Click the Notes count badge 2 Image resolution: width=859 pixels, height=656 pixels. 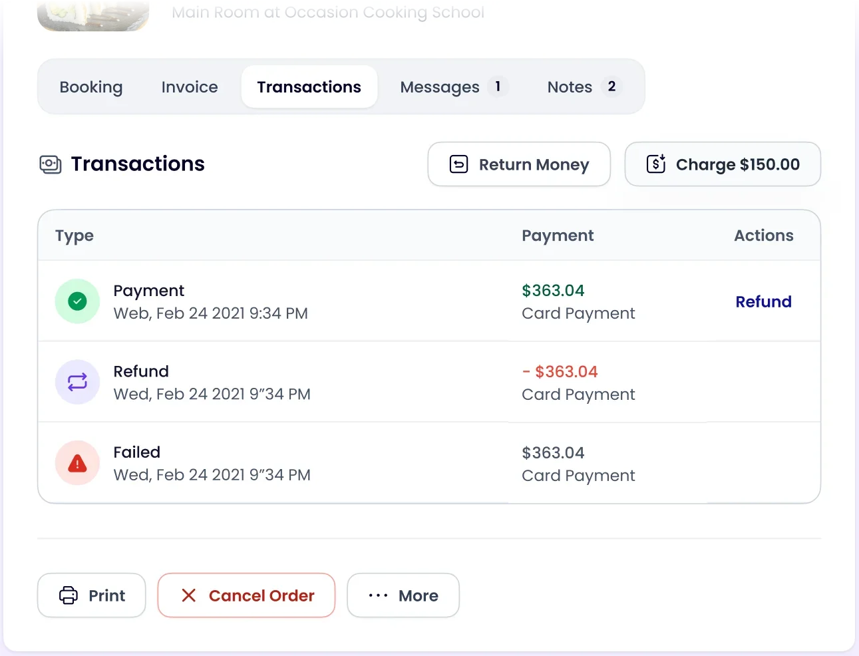(x=611, y=86)
